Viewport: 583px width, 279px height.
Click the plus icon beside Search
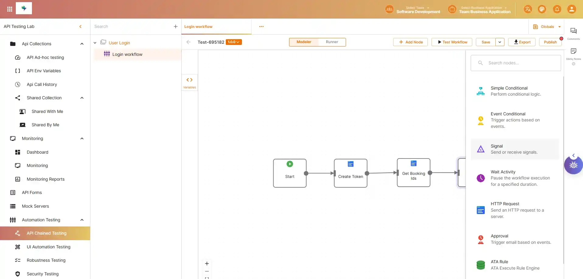point(176,27)
